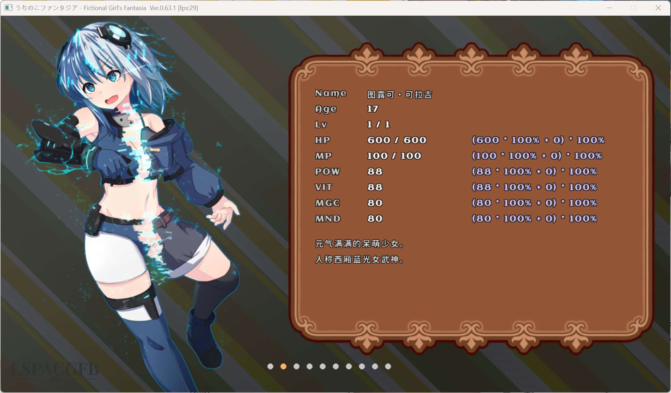Click the HP formula text
The width and height of the screenshot is (671, 393).
[538, 140]
